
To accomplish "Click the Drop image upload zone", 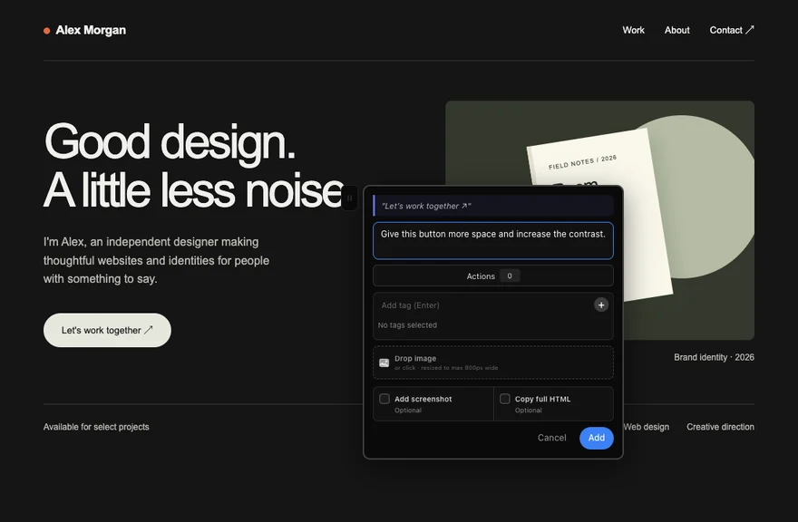I will [493, 362].
